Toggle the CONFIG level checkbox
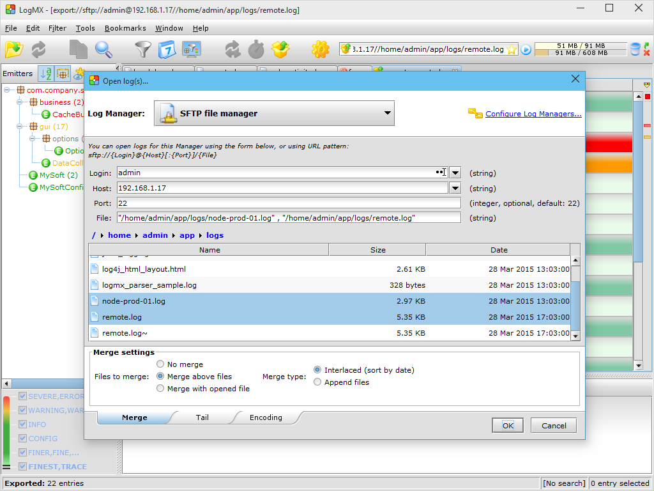The image size is (654, 491). [22, 439]
